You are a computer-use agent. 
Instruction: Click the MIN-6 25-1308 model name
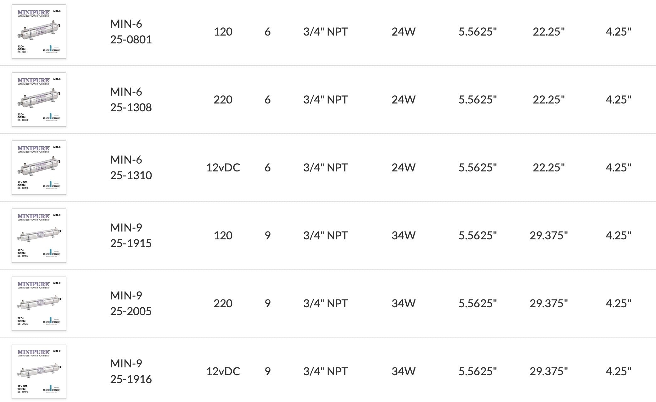tap(131, 99)
